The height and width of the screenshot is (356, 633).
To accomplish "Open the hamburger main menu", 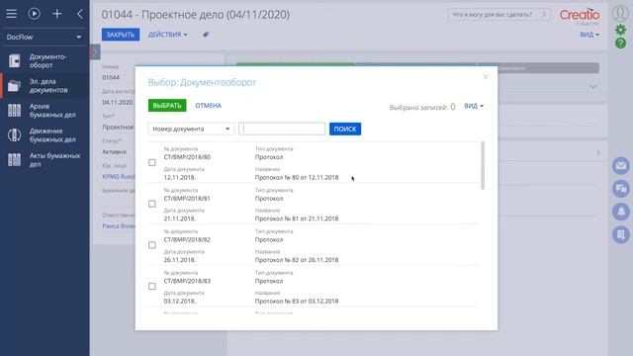I will coord(11,14).
